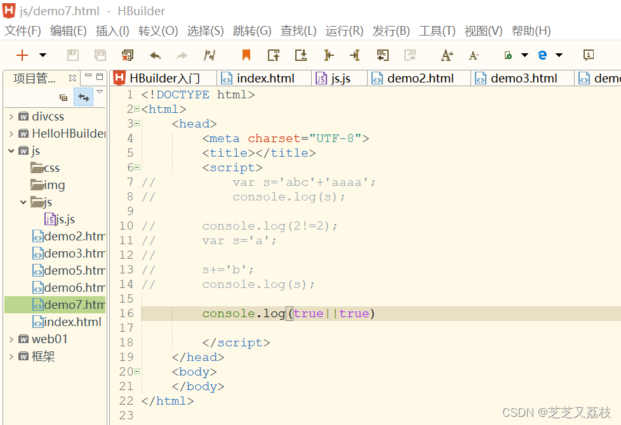
Task: Open the 插入(I) menu
Action: pyautogui.click(x=112, y=31)
